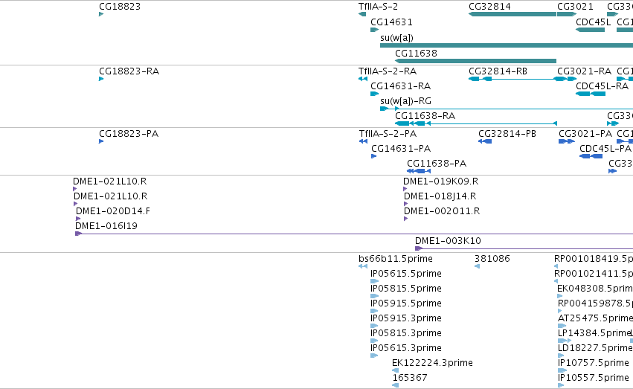The image size is (633, 389).
Task: Open the IP05615.5prime EST label
Action: coord(405,274)
